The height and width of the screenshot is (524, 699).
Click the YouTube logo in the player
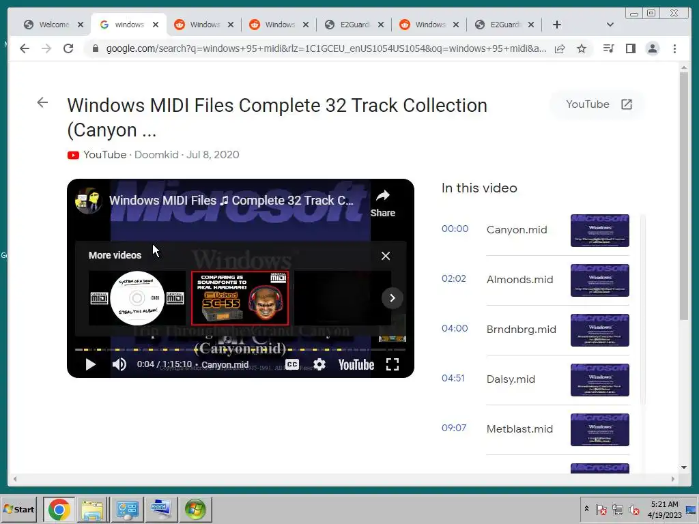click(x=356, y=364)
